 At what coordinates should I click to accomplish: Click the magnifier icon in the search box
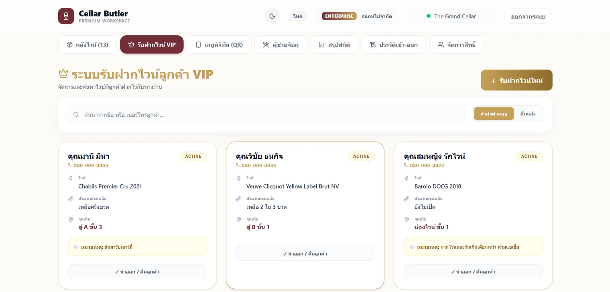click(76, 115)
